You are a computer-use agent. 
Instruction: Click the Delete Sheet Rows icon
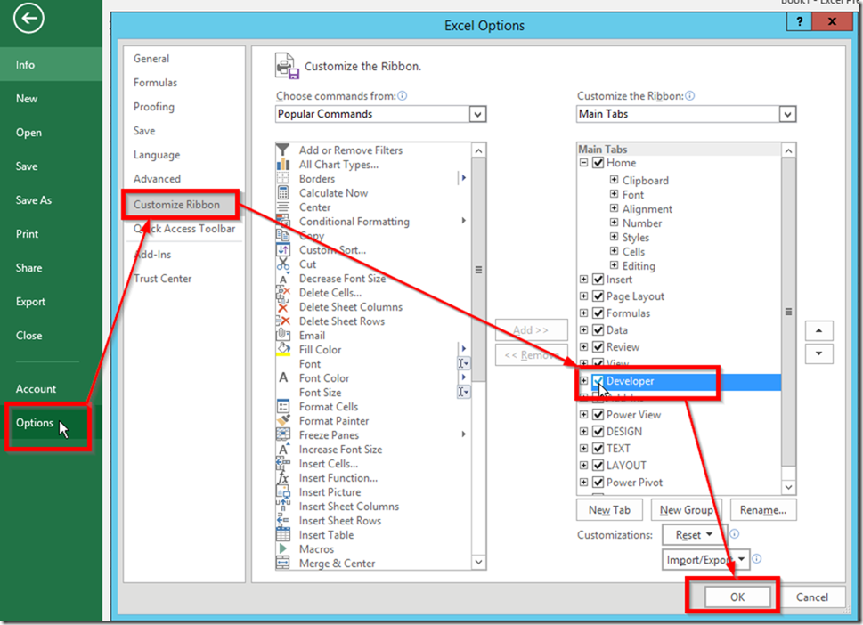pos(283,321)
